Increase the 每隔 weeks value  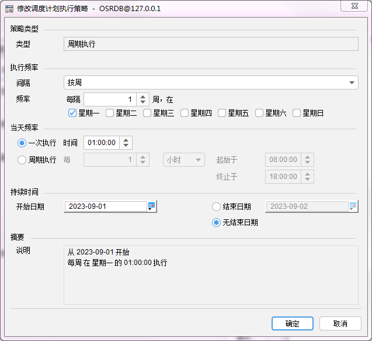tap(142, 97)
